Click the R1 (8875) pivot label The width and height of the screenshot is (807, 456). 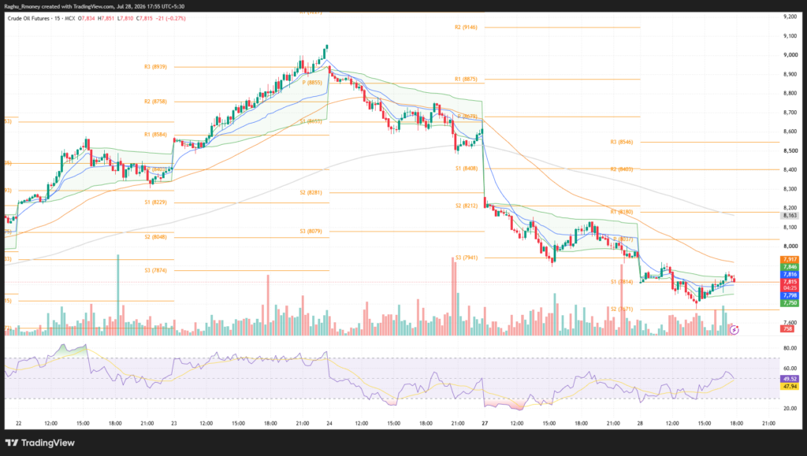pyautogui.click(x=466, y=80)
